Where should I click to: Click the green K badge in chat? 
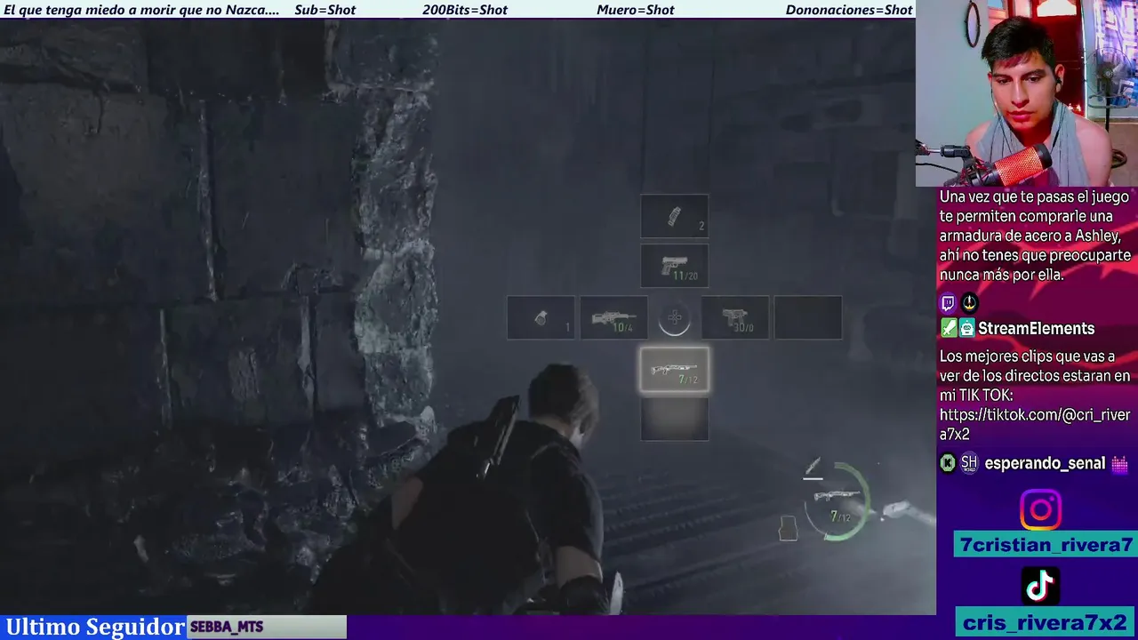coord(948,463)
